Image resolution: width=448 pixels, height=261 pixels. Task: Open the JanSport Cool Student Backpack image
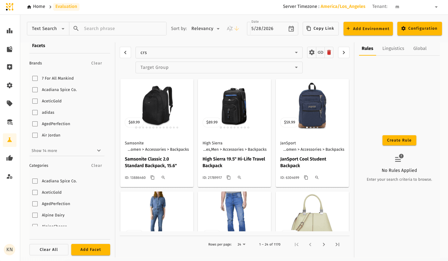(312, 105)
